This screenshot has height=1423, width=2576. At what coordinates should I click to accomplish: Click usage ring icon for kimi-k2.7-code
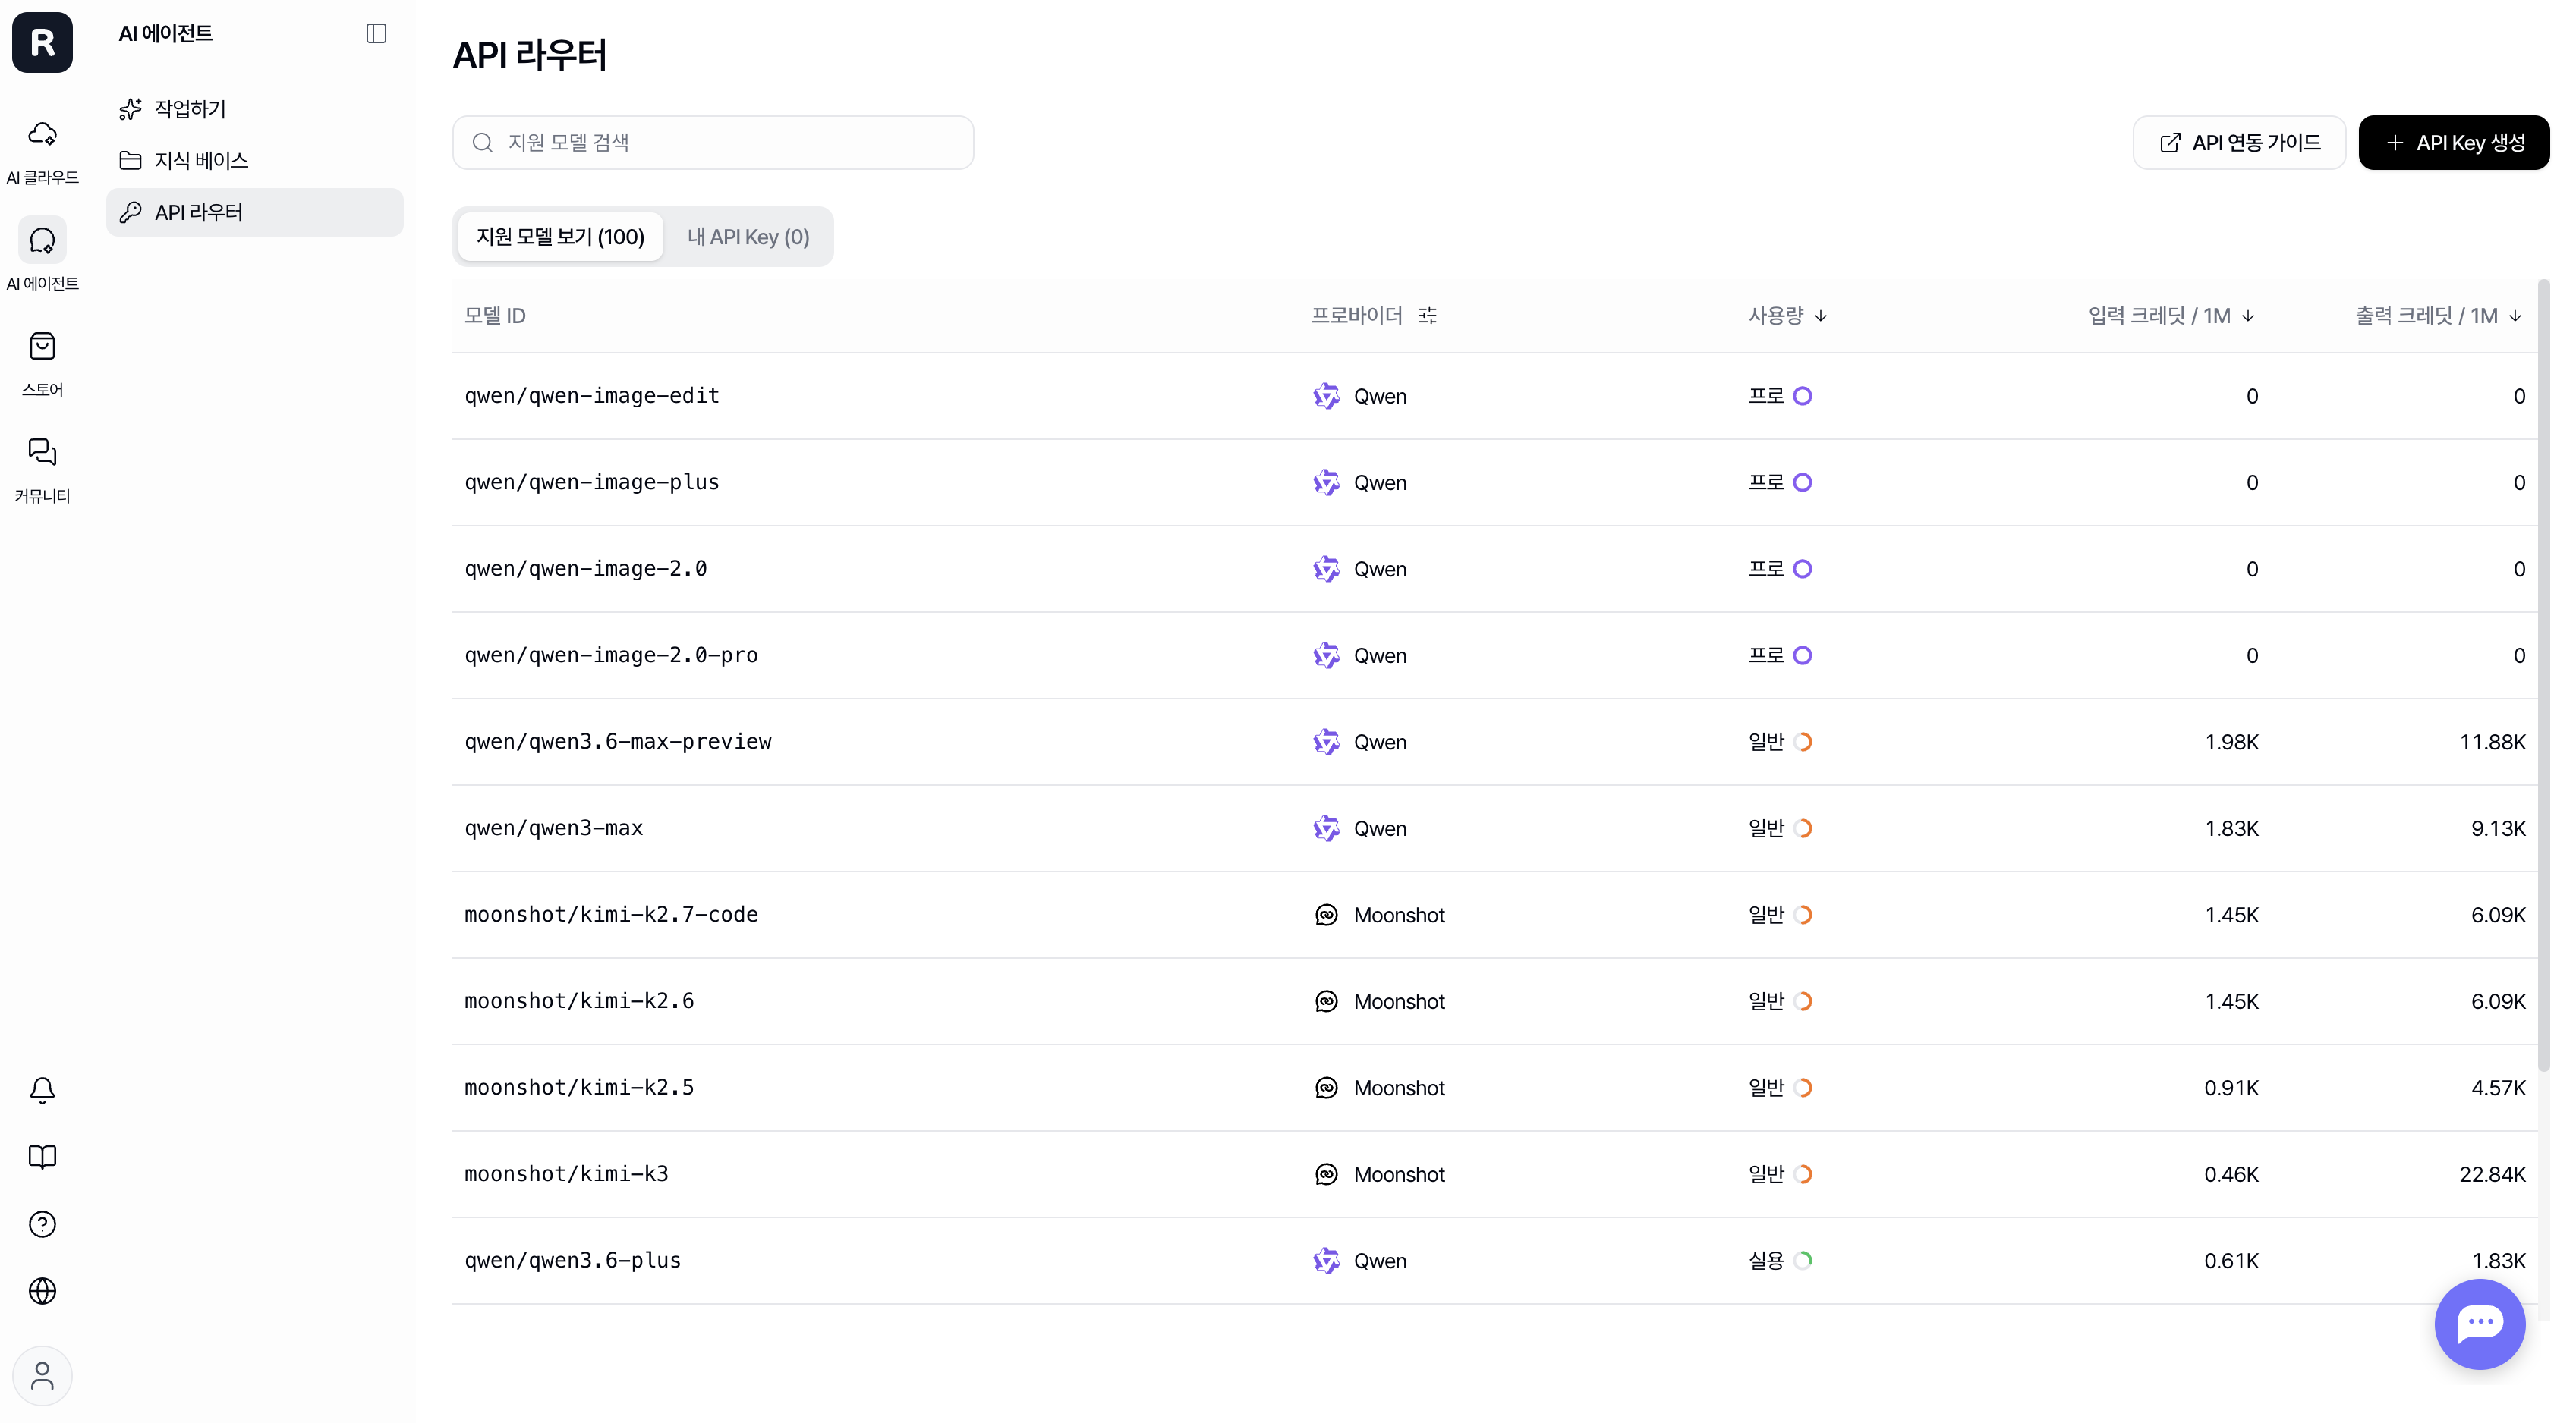coord(1803,914)
